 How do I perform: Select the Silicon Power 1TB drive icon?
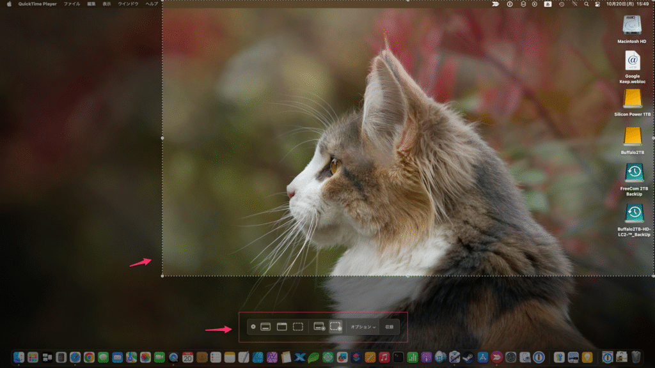tap(632, 98)
